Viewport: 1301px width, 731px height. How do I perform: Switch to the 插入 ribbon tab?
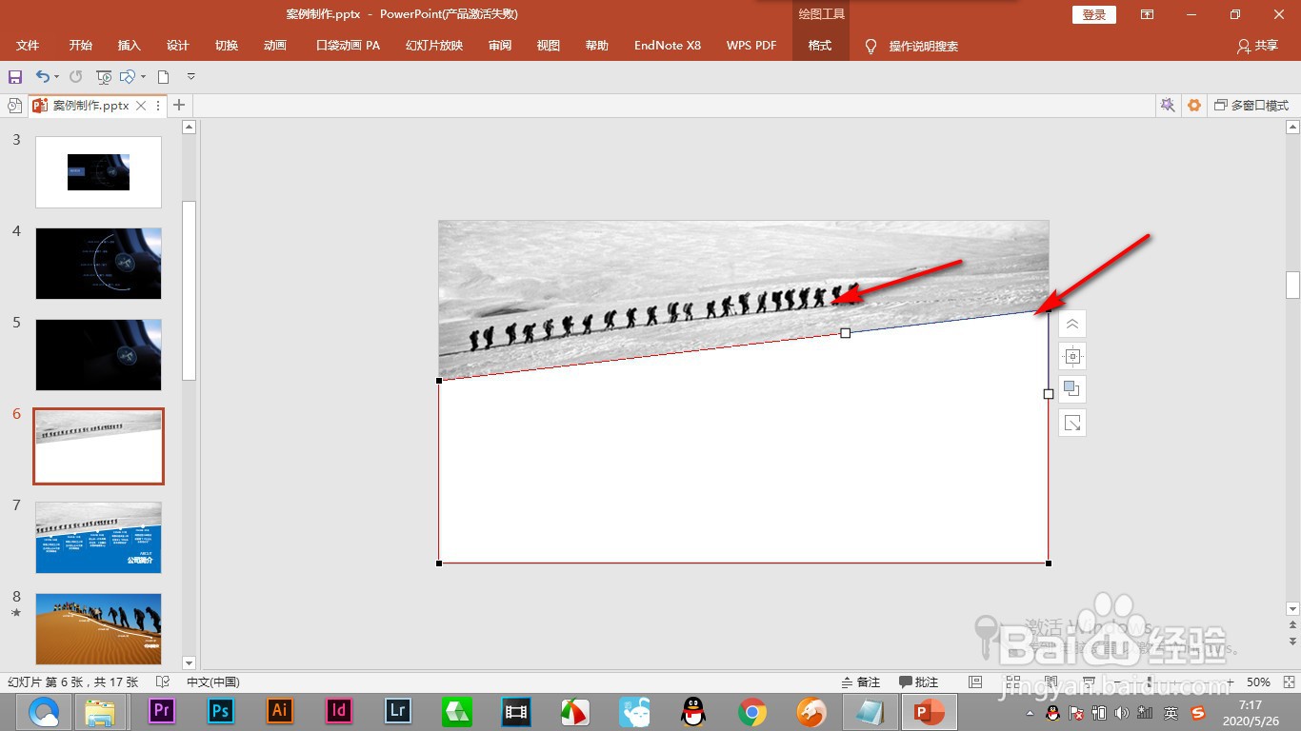point(130,46)
